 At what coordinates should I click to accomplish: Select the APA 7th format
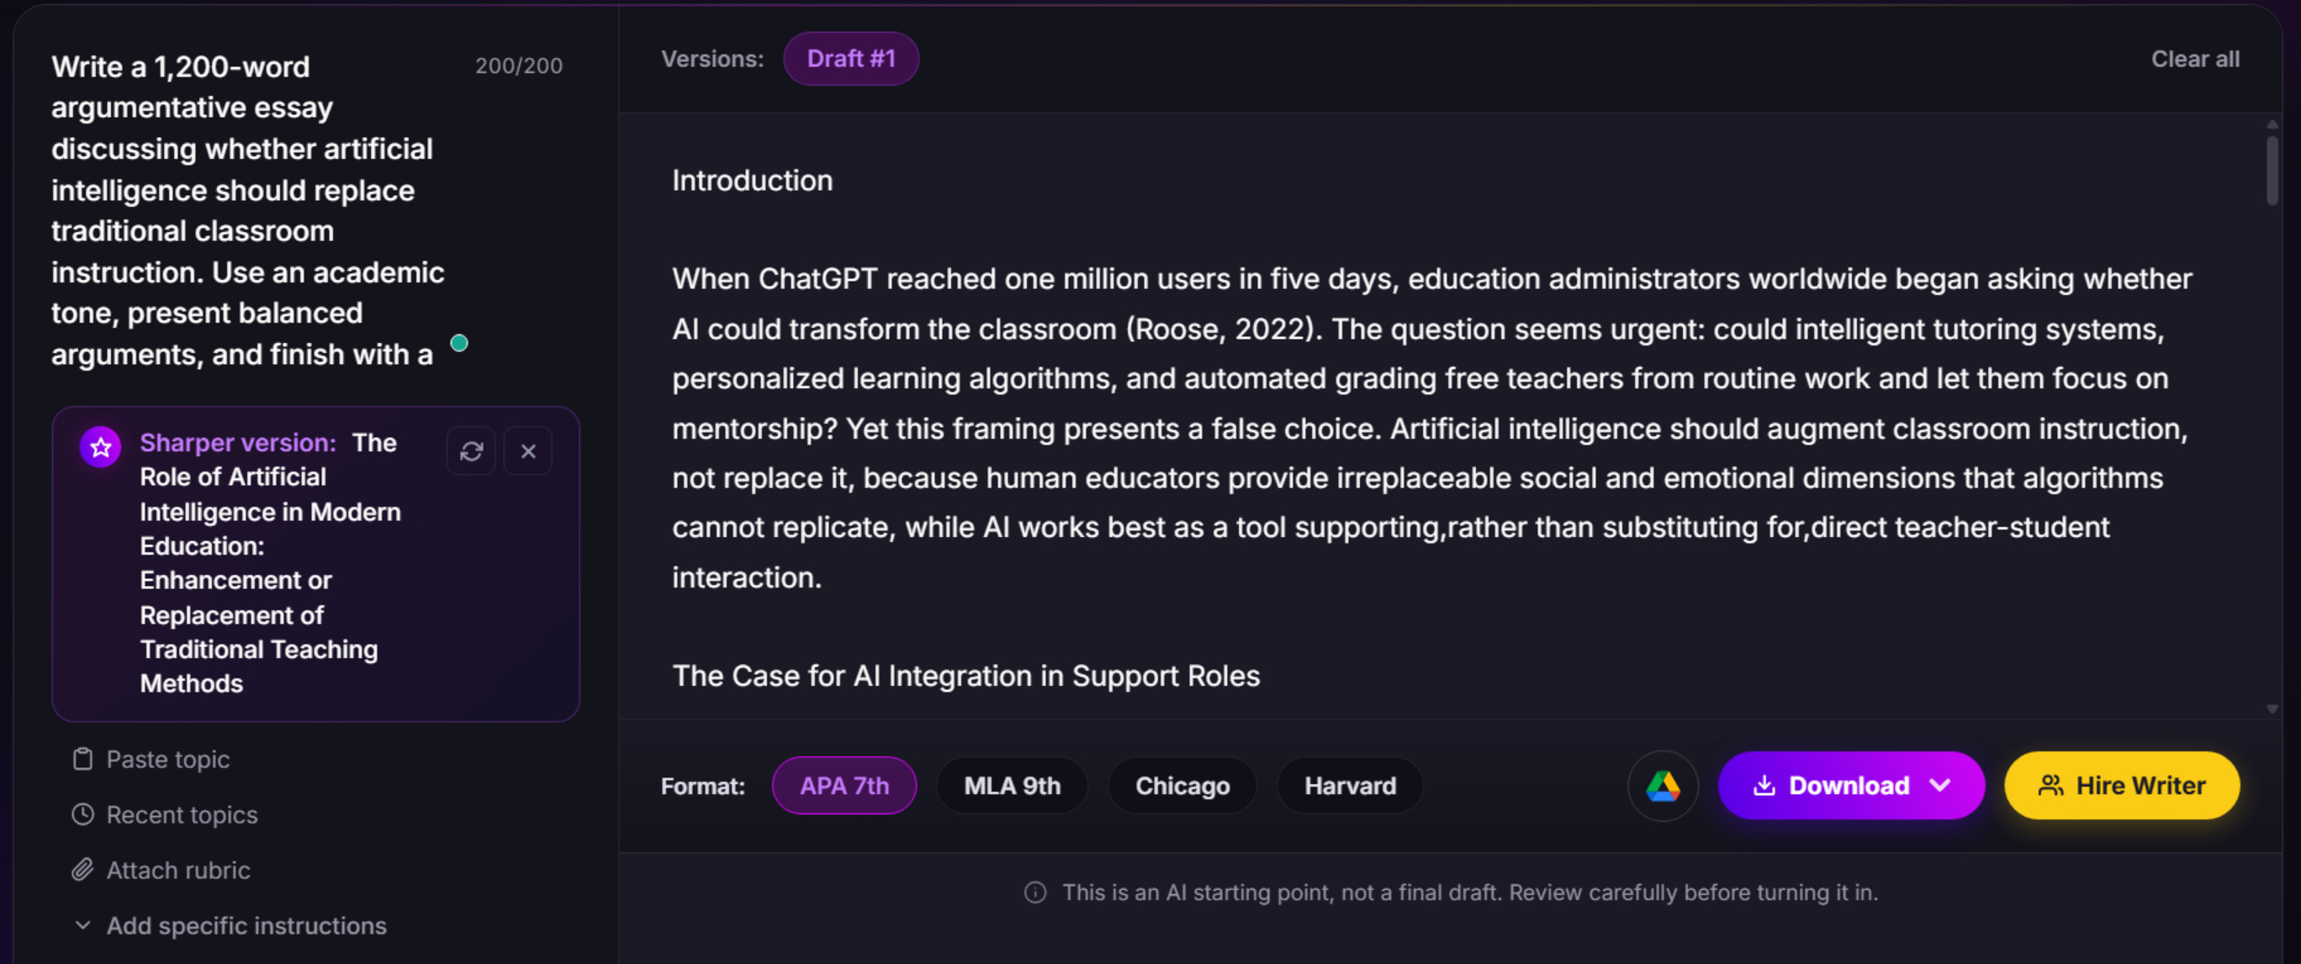click(x=844, y=786)
